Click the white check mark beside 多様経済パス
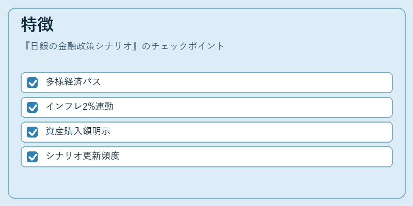The width and height of the screenshot is (413, 206). (x=33, y=83)
